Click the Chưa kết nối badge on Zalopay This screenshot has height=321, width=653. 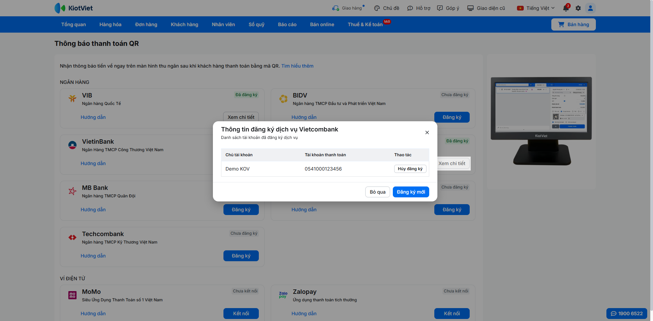tap(456, 291)
